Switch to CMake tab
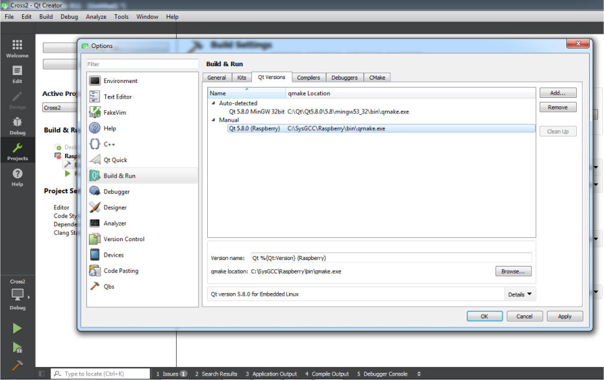The image size is (604, 380). [x=377, y=78]
